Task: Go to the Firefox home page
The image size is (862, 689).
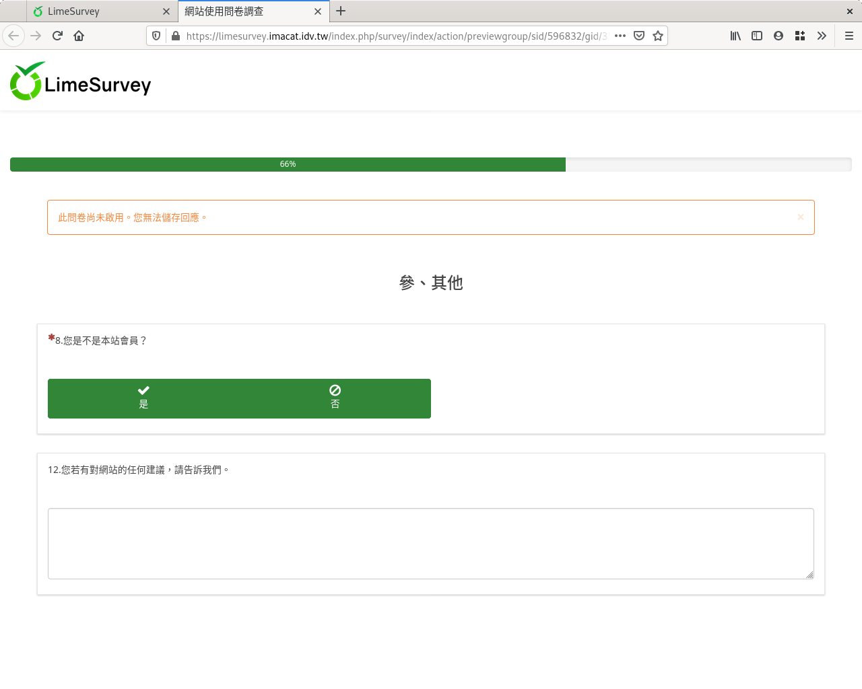Action: [x=79, y=36]
